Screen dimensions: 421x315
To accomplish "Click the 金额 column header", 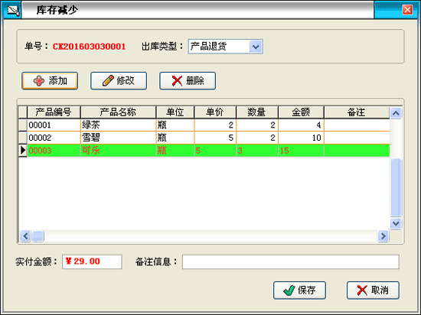I will point(301,112).
